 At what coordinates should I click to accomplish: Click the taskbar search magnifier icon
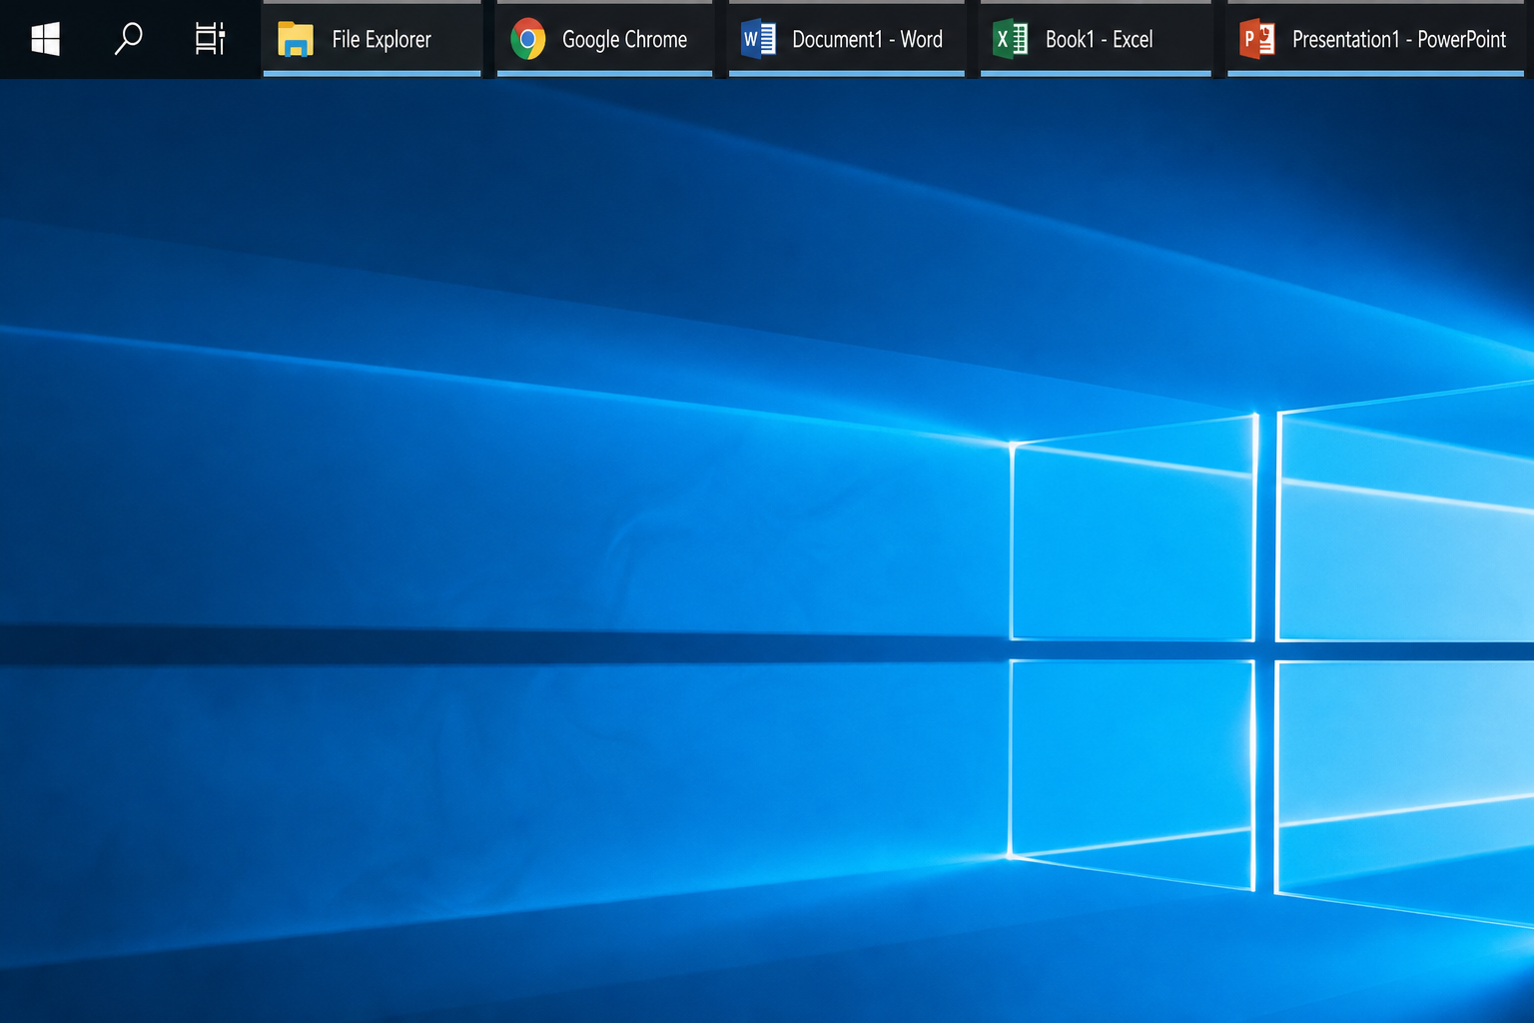click(x=128, y=39)
